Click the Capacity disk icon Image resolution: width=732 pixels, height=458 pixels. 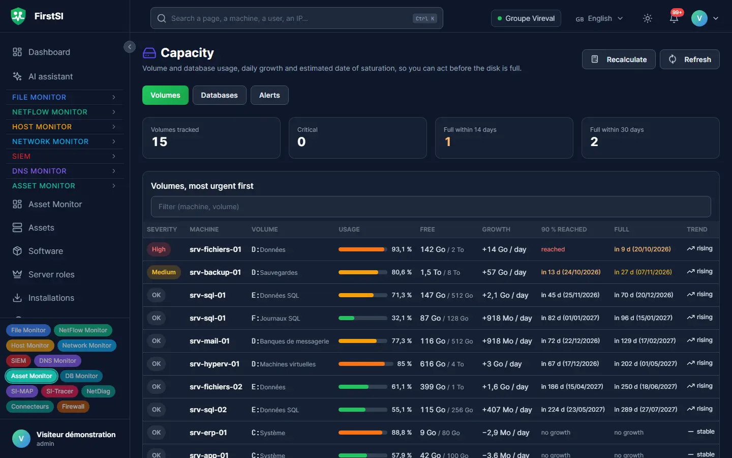(149, 53)
